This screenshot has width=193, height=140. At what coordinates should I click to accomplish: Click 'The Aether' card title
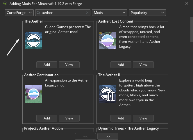click(x=34, y=21)
